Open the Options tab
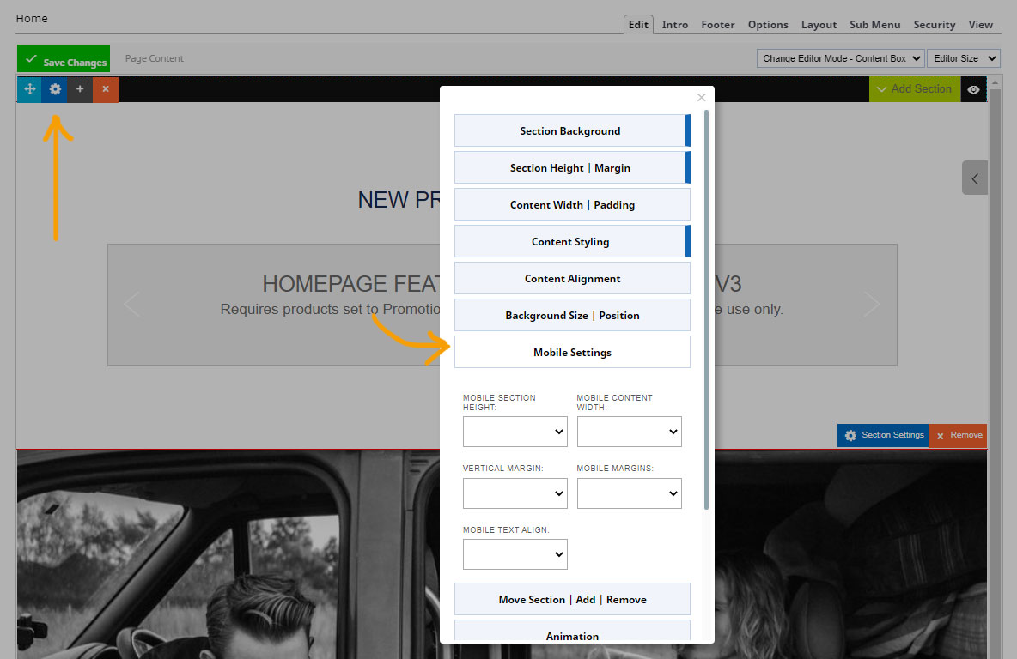The width and height of the screenshot is (1017, 659). point(768,25)
